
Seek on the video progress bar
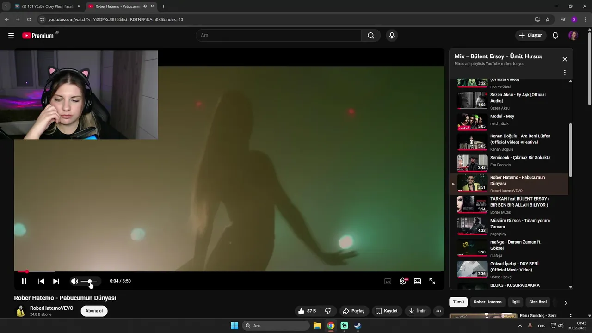tap(229, 271)
